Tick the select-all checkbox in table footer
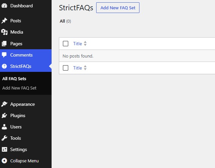Image resolution: width=215 pixels, height=168 pixels. [66, 68]
